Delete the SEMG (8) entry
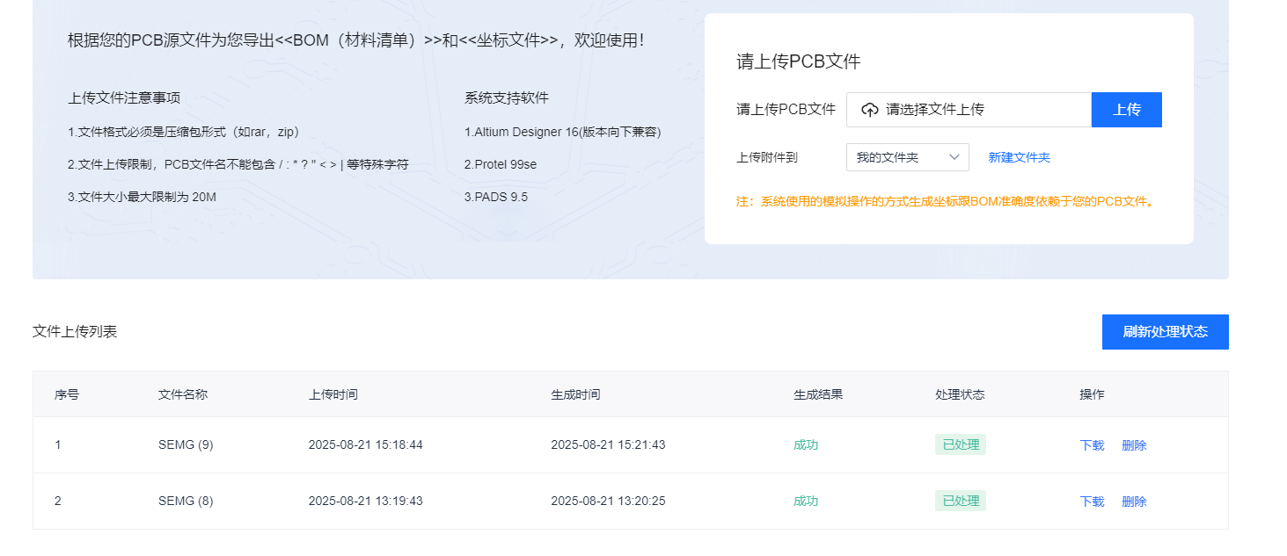Viewport: 1287px width, 556px height. (x=1134, y=502)
